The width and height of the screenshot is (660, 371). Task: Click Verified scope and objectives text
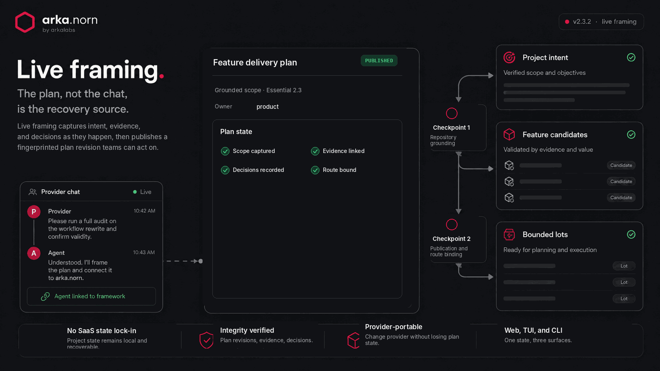(x=544, y=73)
